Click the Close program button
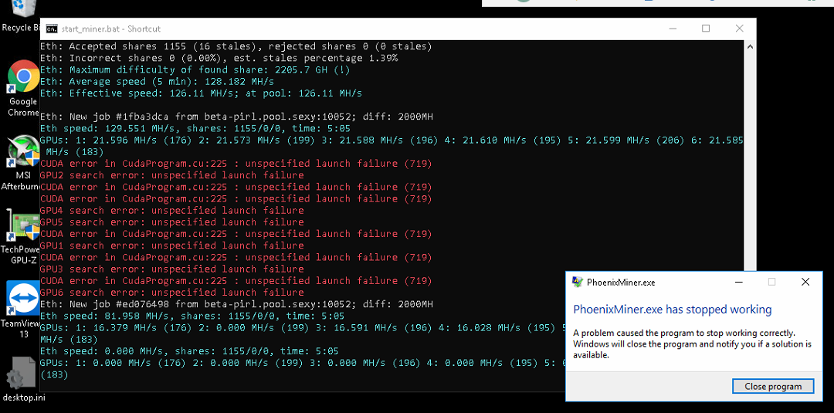The height and width of the screenshot is (413, 834). point(773,387)
